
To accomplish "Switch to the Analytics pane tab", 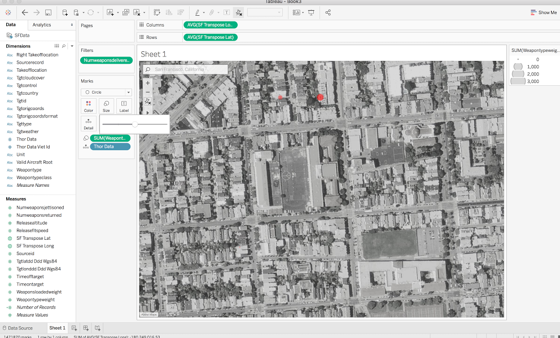I will click(42, 25).
